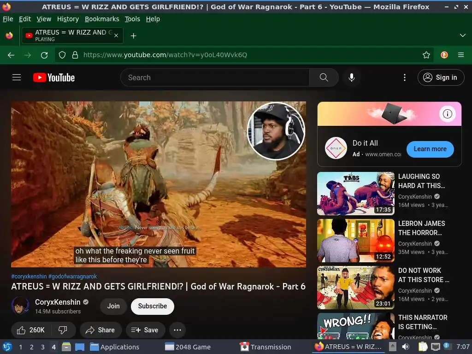
Task: List all tabs with the chevron button
Action: (463, 35)
